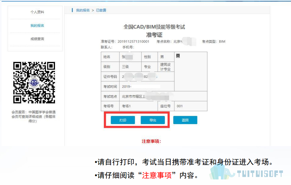The image size is (291, 185).
Task: Click the 座位号 value 001
Action: pyautogui.click(x=180, y=106)
